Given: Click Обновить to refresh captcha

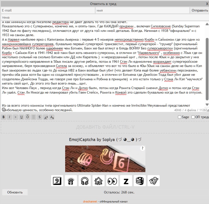Looking at the screenshot, I should (x=15, y=192).
